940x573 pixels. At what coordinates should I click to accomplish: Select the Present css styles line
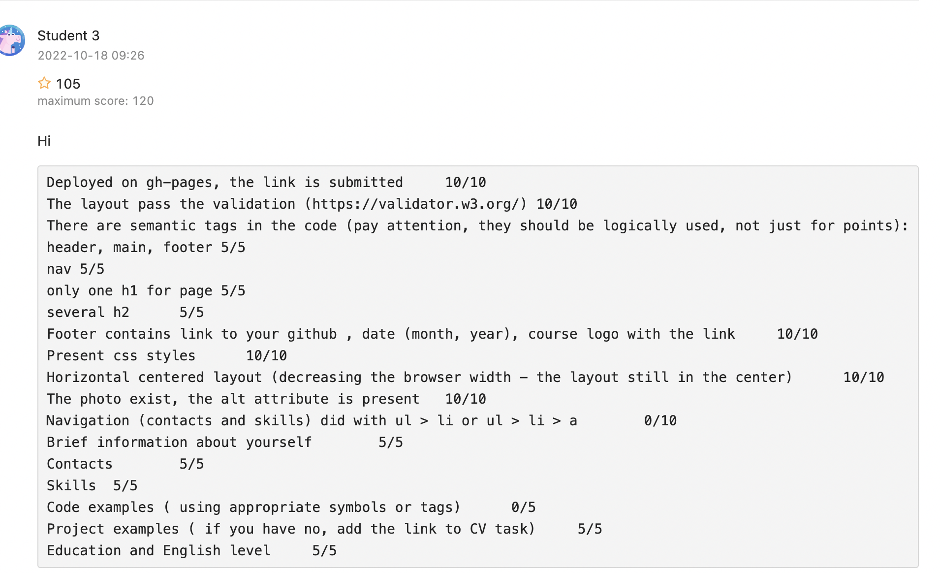166,355
